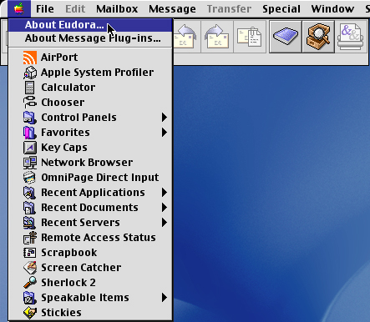370x322 pixels.
Task: Expand the Recent Applications submenu arrow
Action: point(165,193)
